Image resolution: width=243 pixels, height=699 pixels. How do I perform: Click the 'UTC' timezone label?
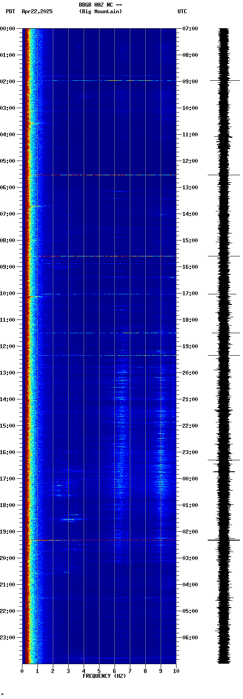[x=182, y=11]
